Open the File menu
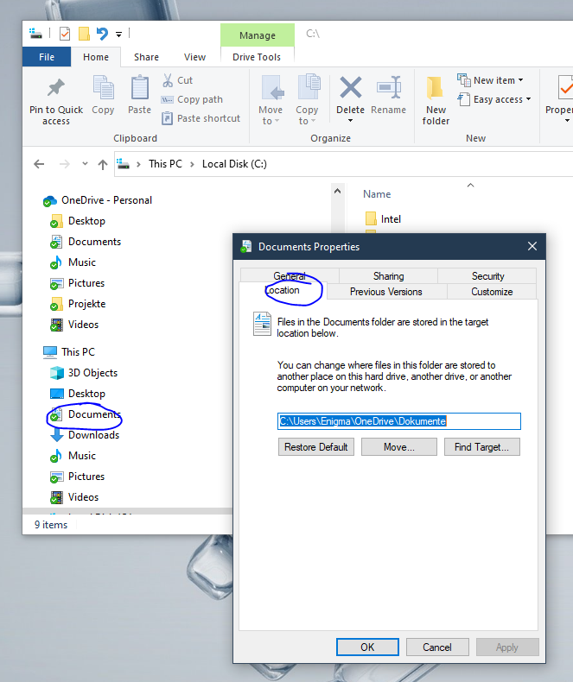 47,57
